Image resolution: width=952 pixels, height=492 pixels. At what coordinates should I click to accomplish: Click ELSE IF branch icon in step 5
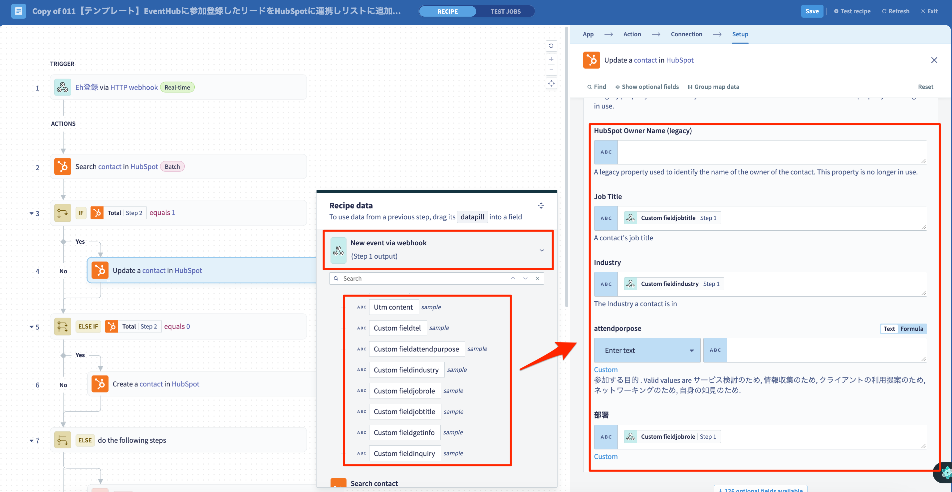pos(63,327)
